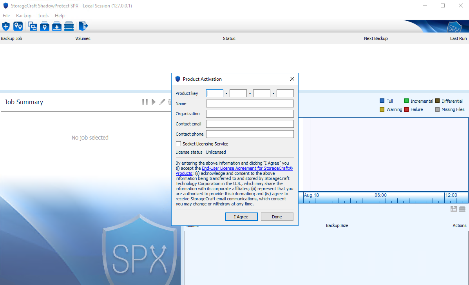This screenshot has width=469, height=285.
Task: Open the backup destination pin bucket icon
Action: [44, 26]
